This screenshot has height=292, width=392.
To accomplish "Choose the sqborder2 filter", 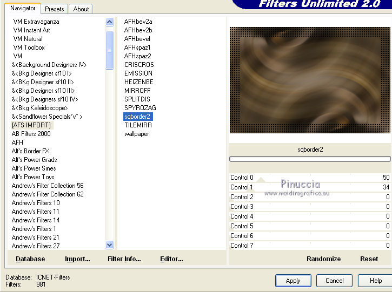I will point(138,117).
